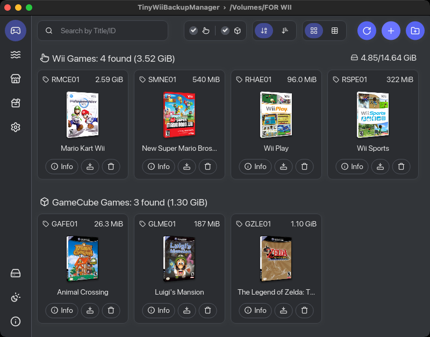Open the storefront icon page in sidebar
Screen dimensions: 430x337
point(16,79)
